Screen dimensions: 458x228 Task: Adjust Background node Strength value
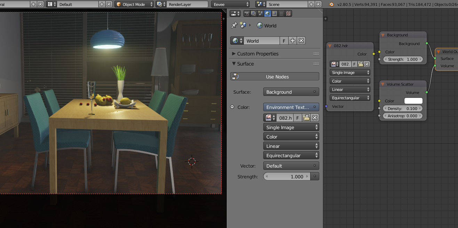coord(403,59)
